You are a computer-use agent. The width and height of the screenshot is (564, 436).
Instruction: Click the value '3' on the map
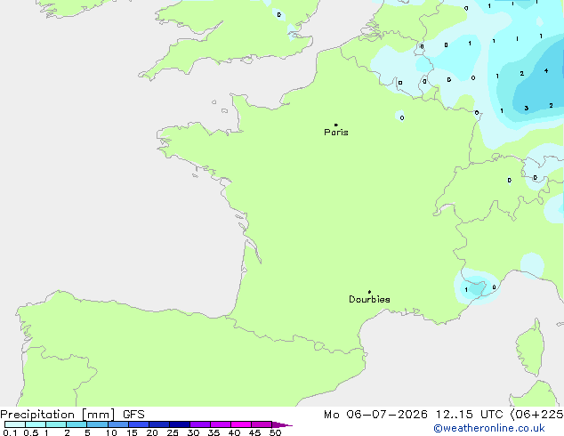pos(527,108)
